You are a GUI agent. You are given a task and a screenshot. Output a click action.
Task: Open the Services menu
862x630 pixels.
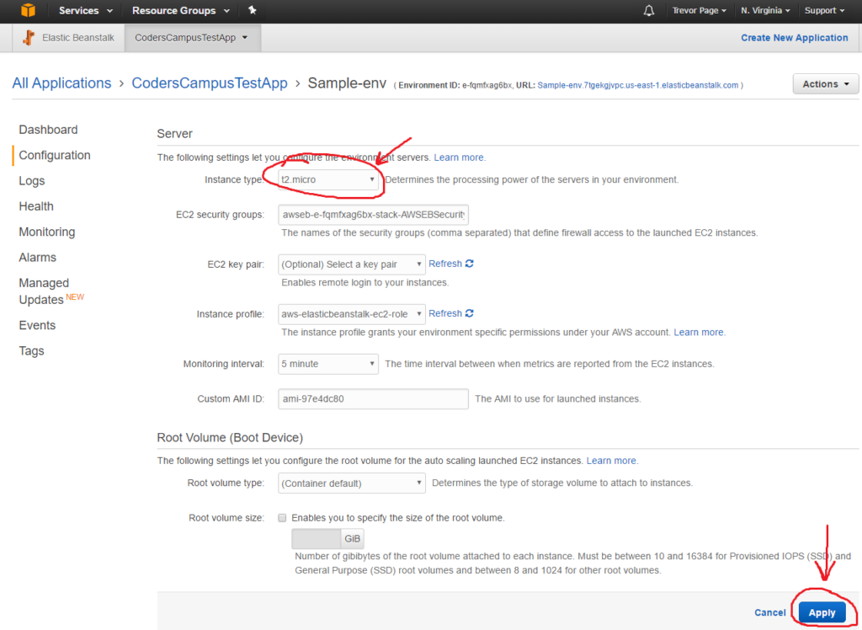(x=83, y=11)
